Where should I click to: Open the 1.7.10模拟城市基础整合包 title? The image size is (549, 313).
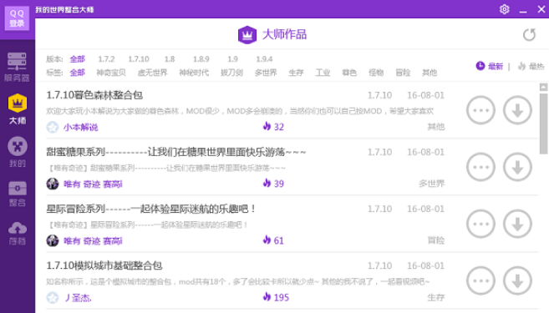tap(104, 265)
